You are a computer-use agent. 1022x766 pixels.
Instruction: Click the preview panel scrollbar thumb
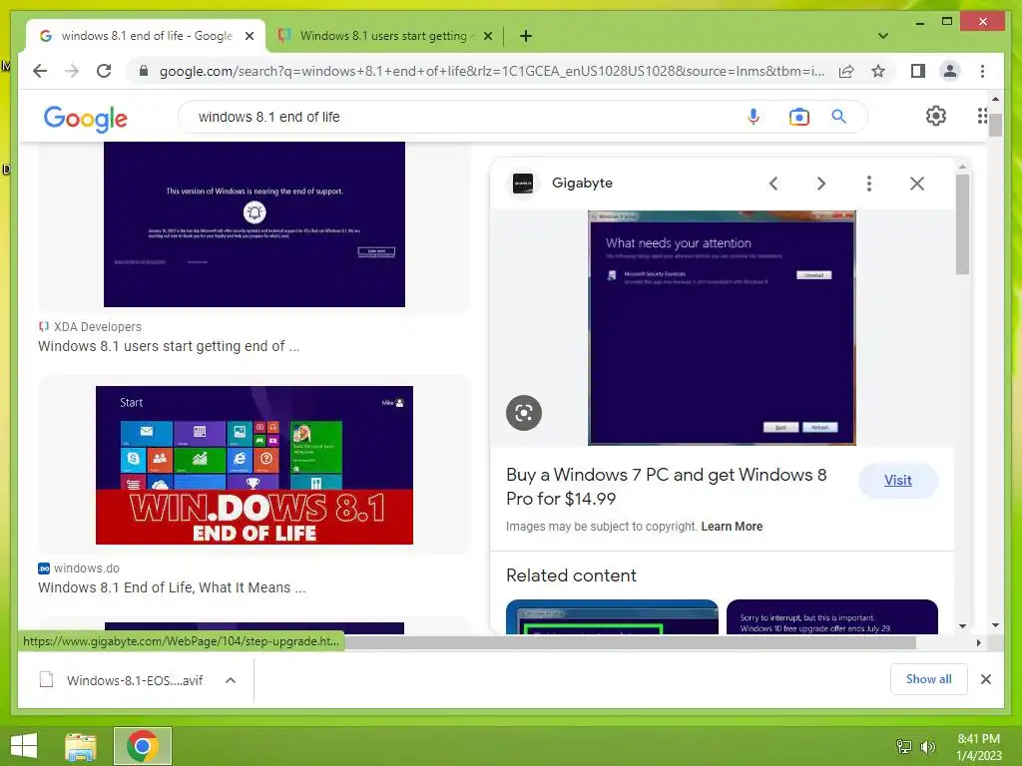pyautogui.click(x=962, y=224)
